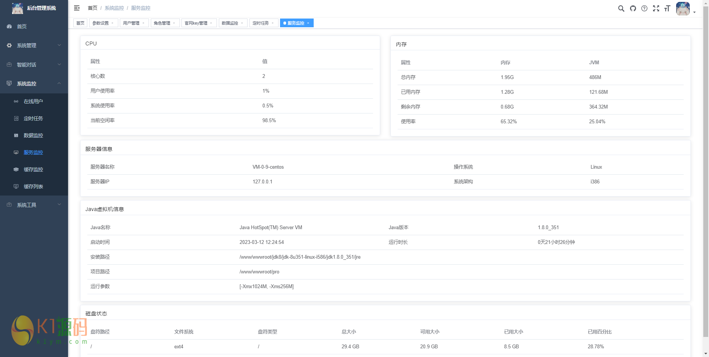Expand the 系统工具 sidebar menu

pos(34,205)
